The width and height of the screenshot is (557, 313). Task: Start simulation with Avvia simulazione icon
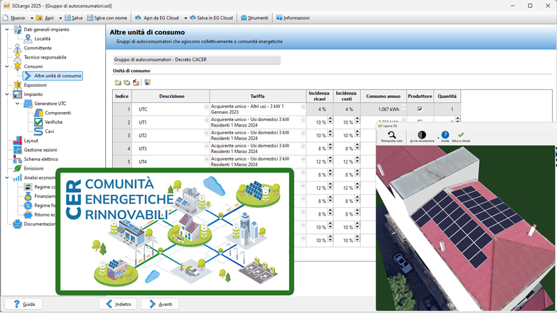(422, 135)
